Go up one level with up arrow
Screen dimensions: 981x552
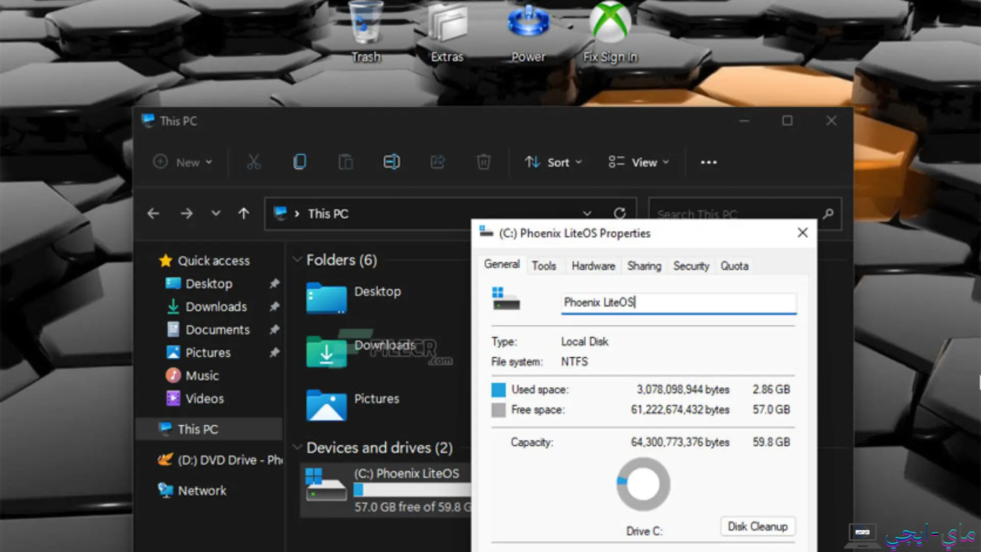[x=244, y=214]
